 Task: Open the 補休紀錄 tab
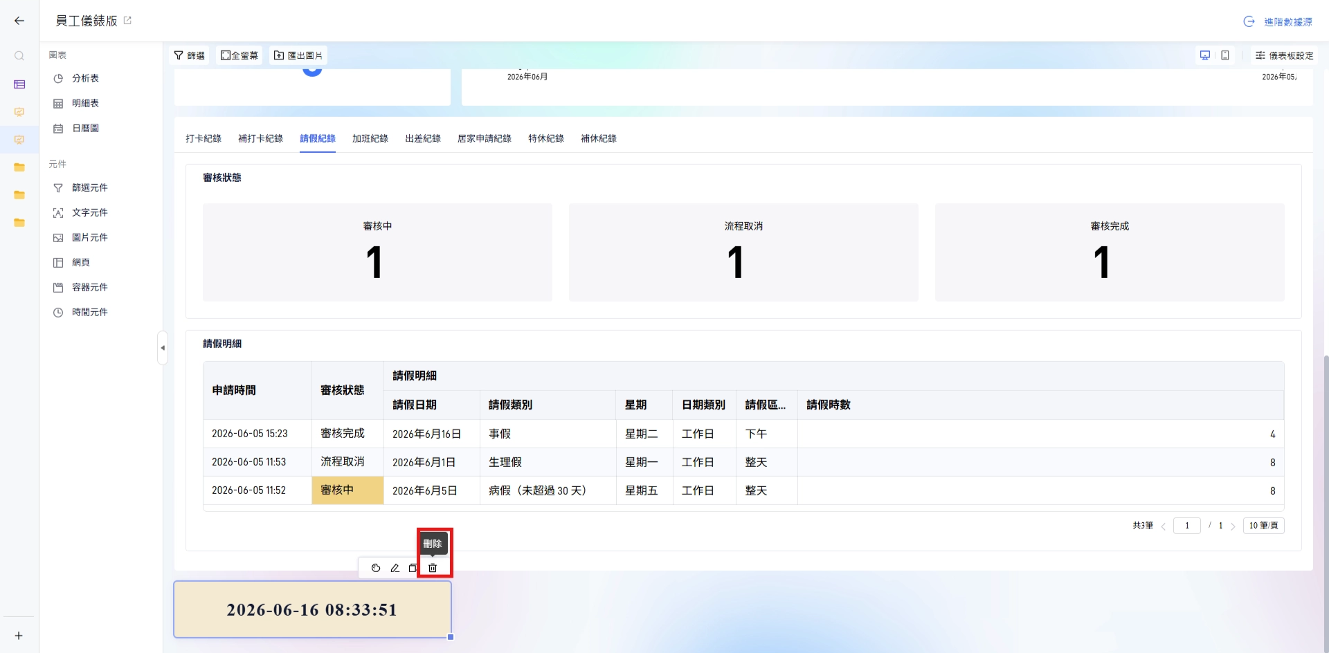click(599, 138)
